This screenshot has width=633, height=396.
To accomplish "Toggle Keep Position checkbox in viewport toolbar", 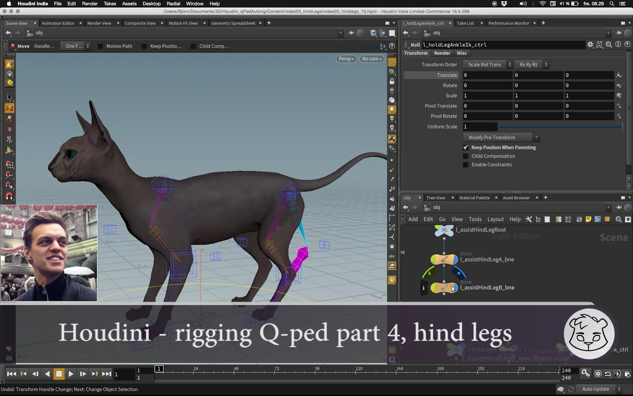I will click(144, 46).
